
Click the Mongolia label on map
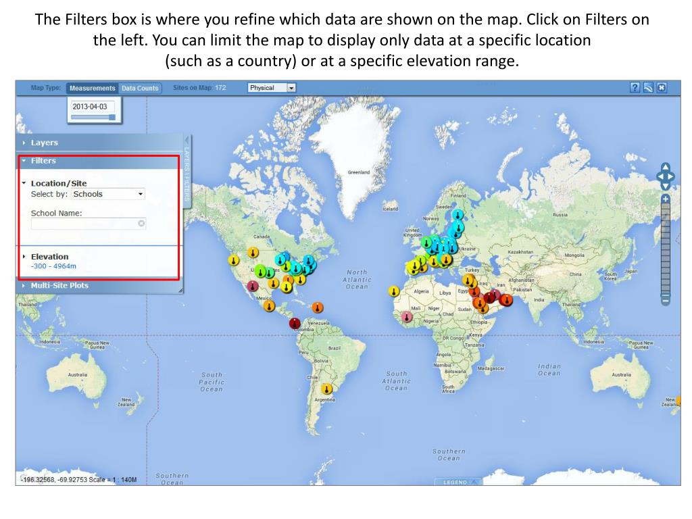(x=574, y=255)
